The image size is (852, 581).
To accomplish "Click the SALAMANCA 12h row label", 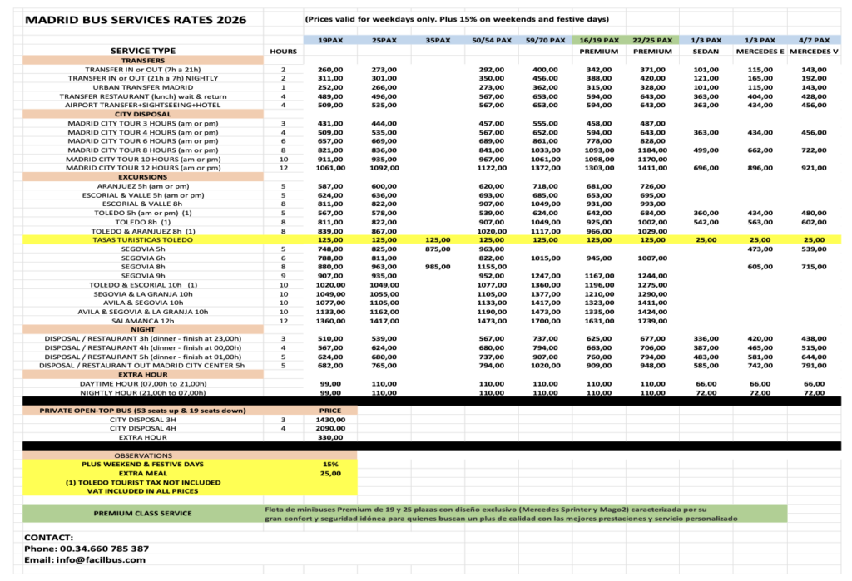I will [x=143, y=321].
